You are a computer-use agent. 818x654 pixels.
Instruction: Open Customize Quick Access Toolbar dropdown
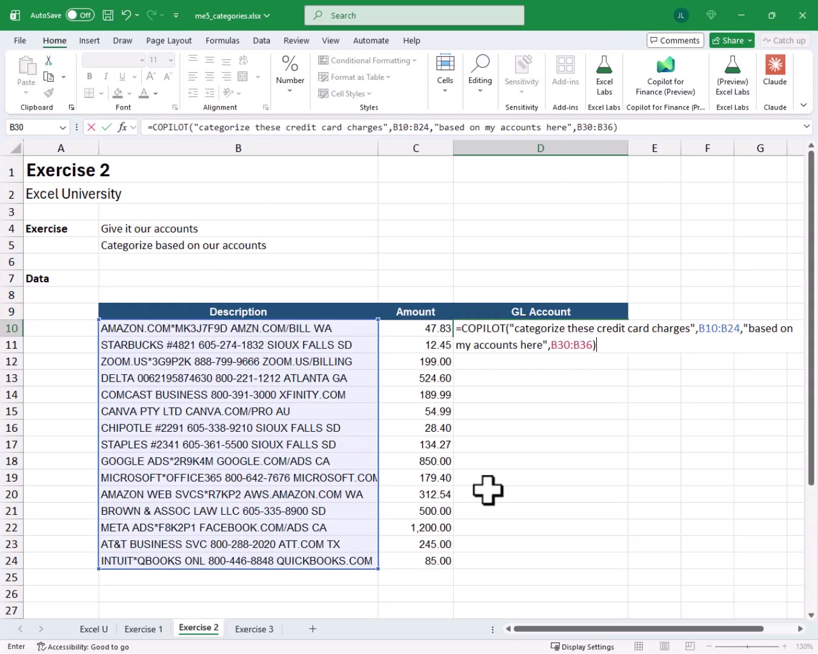(176, 15)
